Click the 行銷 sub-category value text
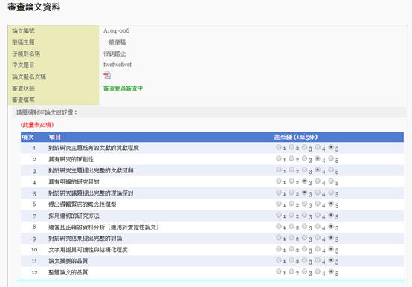The height and width of the screenshot is (287, 412). point(115,54)
